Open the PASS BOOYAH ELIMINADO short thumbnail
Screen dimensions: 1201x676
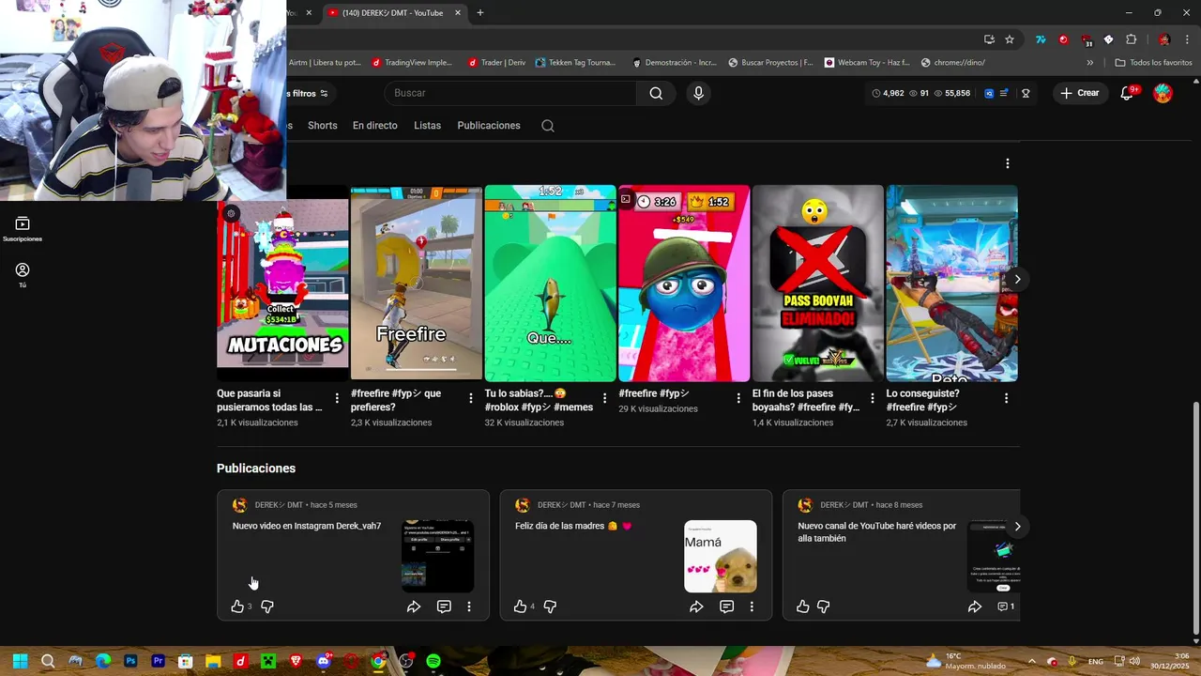click(x=818, y=283)
